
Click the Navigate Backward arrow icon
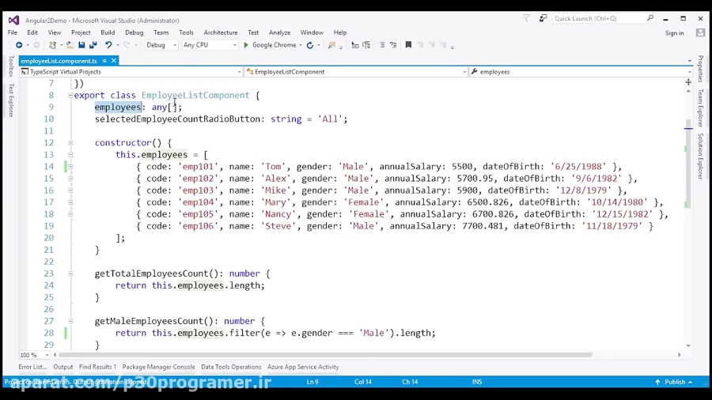(19, 45)
